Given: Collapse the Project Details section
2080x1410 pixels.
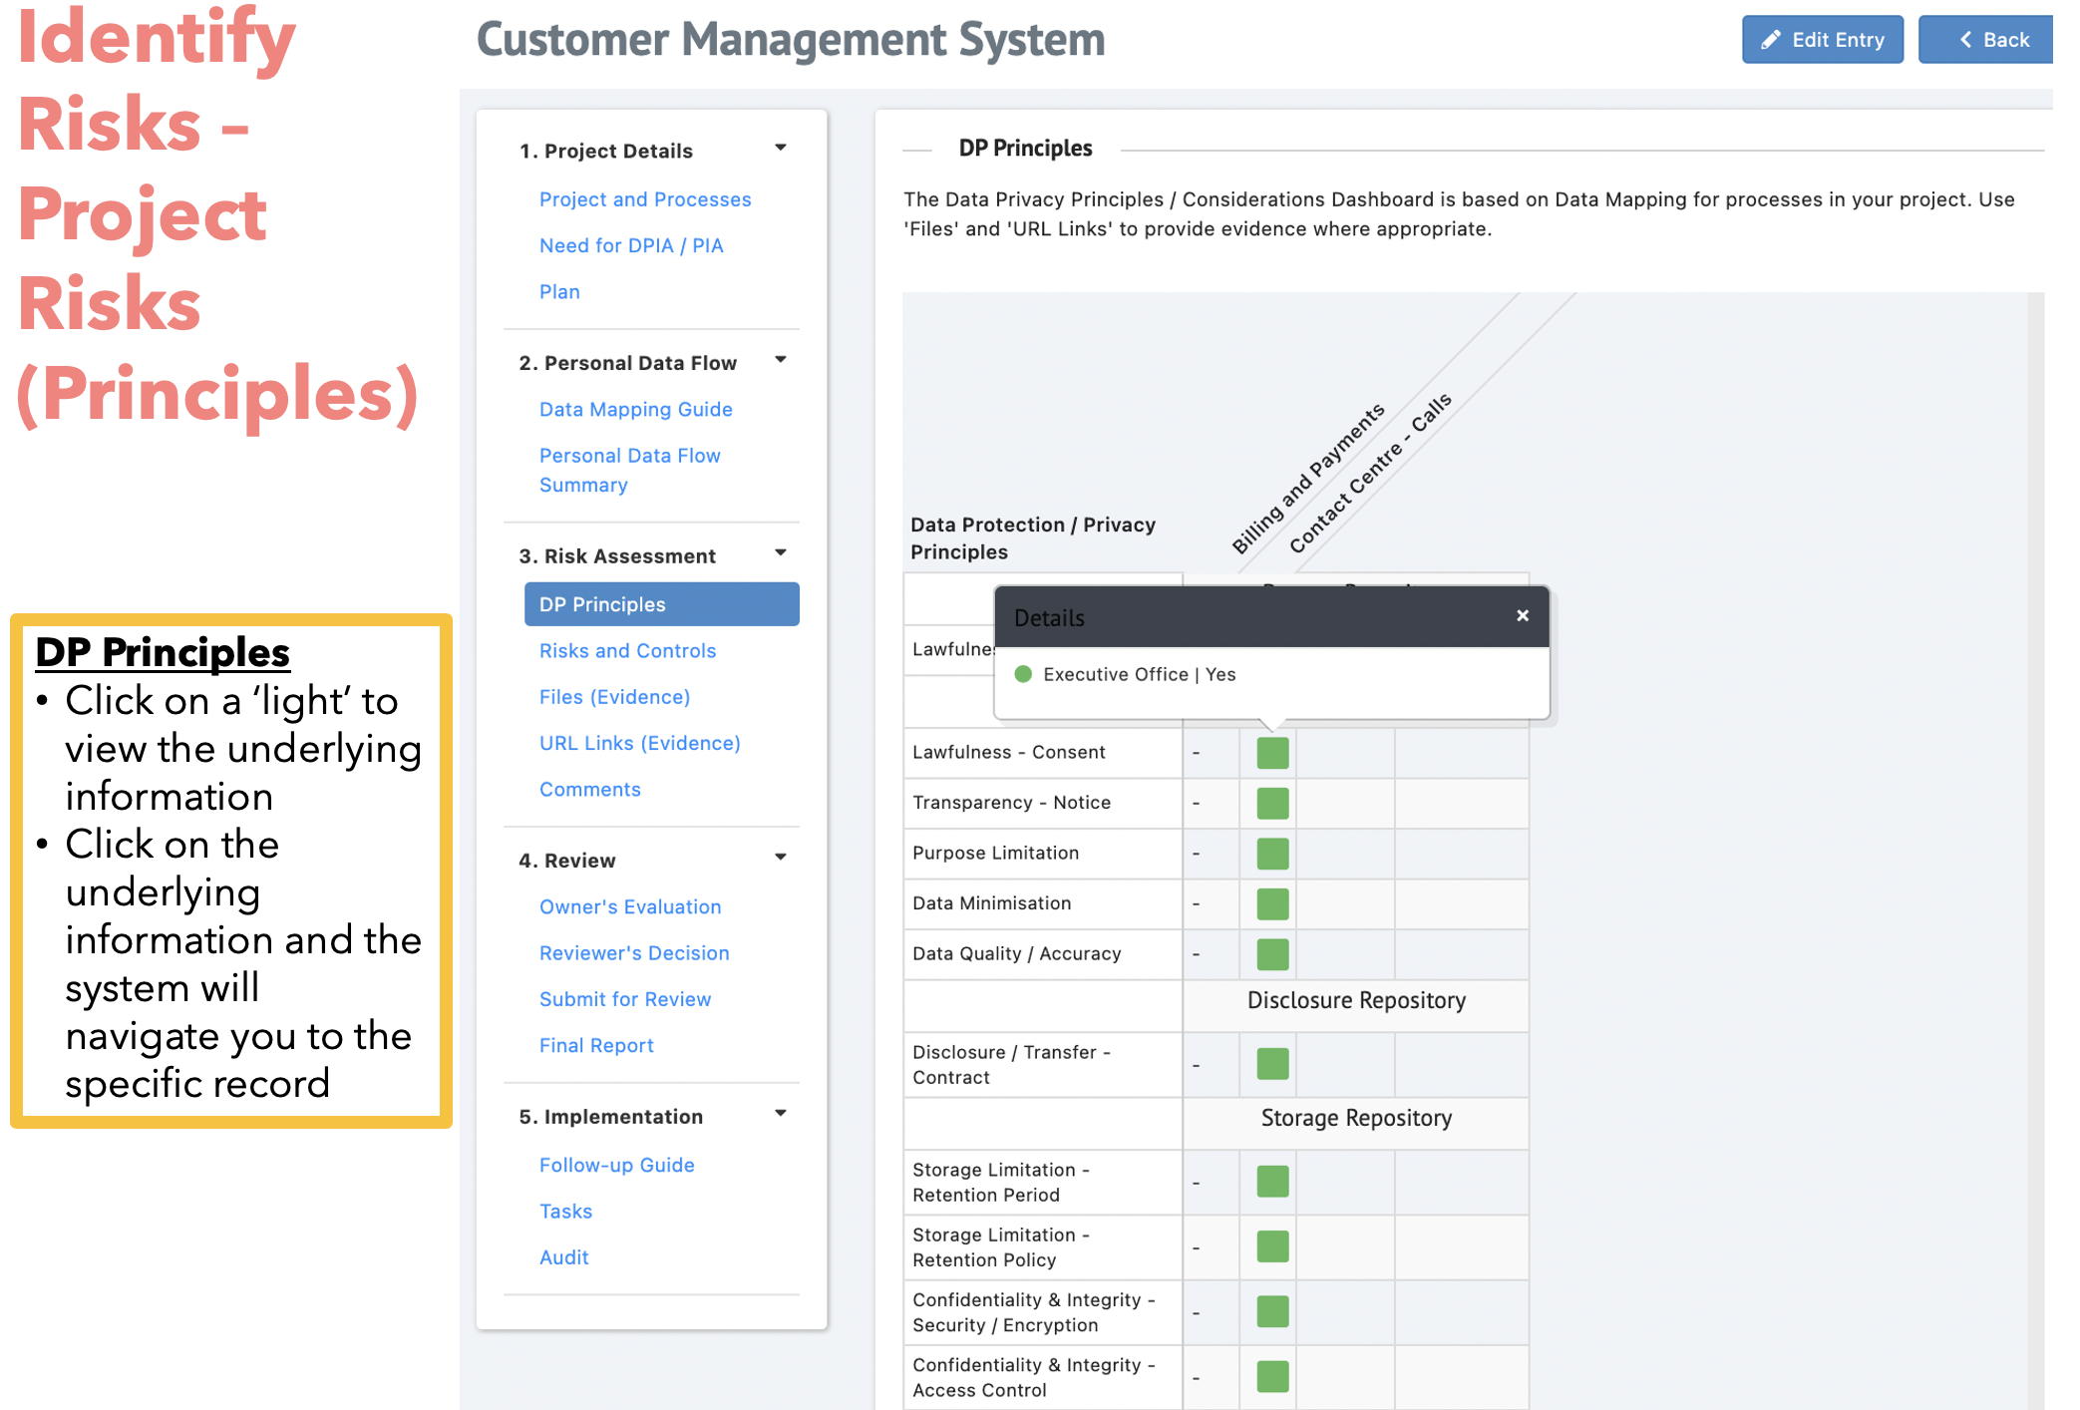Looking at the screenshot, I should [x=781, y=149].
